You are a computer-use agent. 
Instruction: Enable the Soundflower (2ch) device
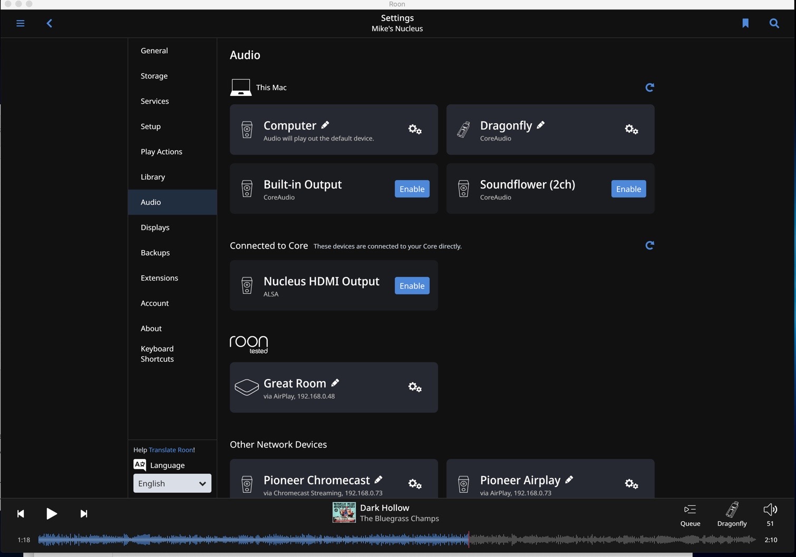coord(629,189)
